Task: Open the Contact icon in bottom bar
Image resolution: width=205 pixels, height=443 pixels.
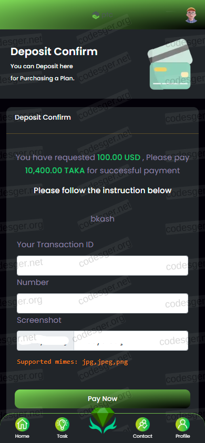Action: click(x=142, y=424)
